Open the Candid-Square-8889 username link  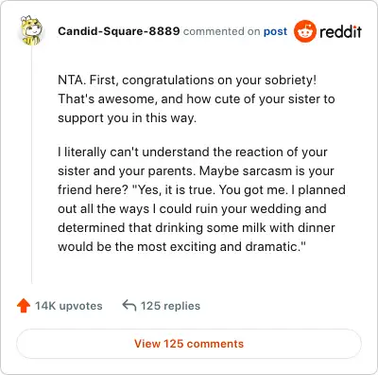click(x=119, y=31)
